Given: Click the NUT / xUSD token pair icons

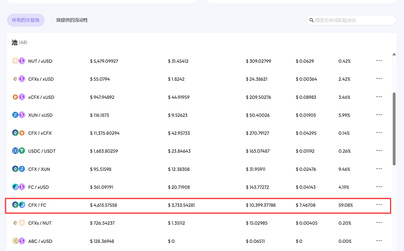Looking at the screenshot, I should click(19, 61).
